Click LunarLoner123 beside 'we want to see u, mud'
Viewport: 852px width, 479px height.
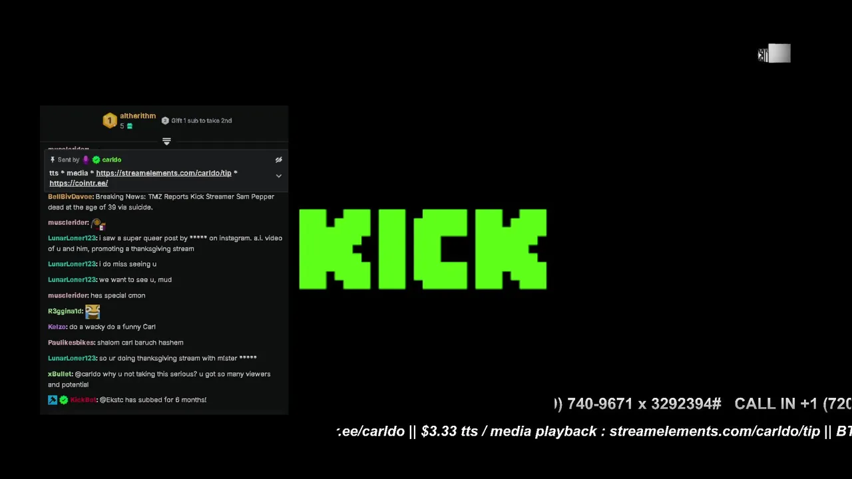tap(72, 279)
